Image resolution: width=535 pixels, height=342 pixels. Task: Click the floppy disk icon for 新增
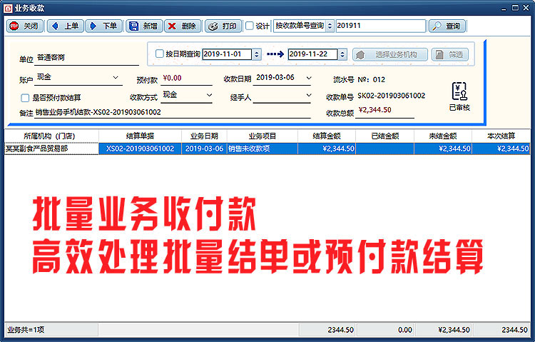tap(134, 26)
